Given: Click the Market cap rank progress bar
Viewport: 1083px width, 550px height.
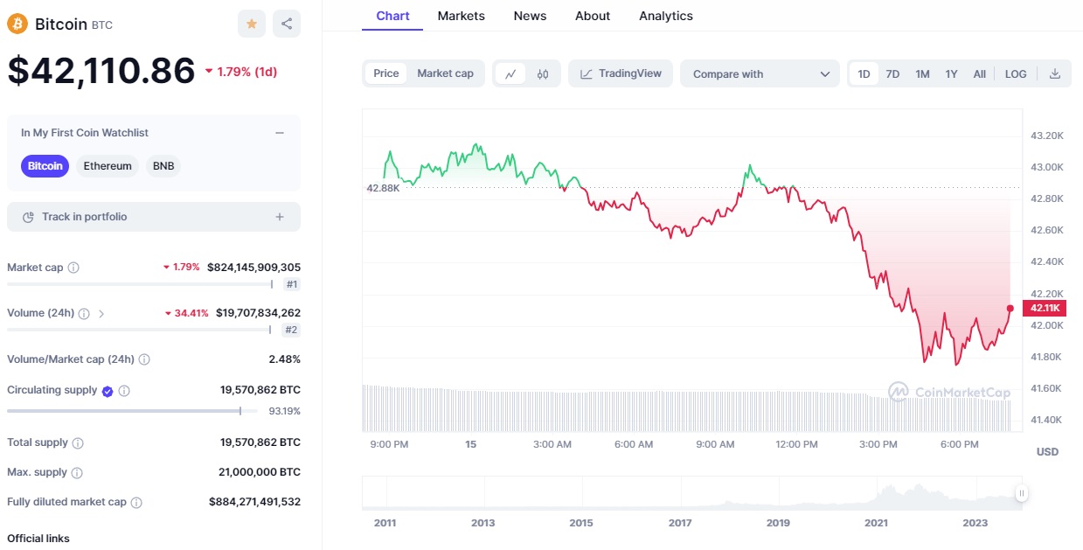Looking at the screenshot, I should coord(140,284).
